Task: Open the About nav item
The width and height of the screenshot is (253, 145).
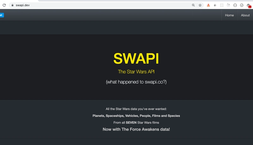Action: (x=245, y=15)
